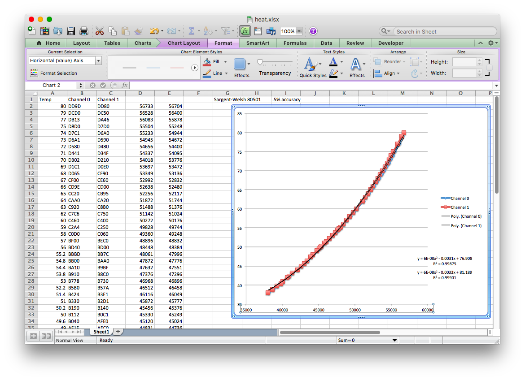Click the Transparency slider handle

pos(260,62)
